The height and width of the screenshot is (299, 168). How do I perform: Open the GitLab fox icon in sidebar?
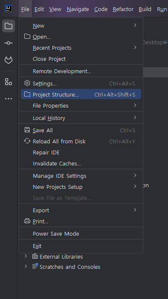tap(9, 60)
